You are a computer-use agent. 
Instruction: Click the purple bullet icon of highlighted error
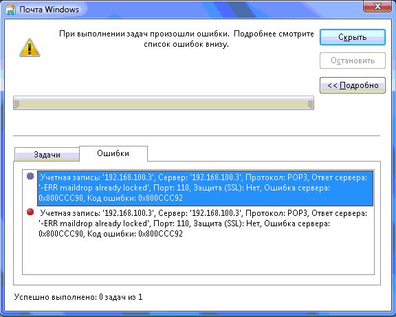click(x=30, y=176)
